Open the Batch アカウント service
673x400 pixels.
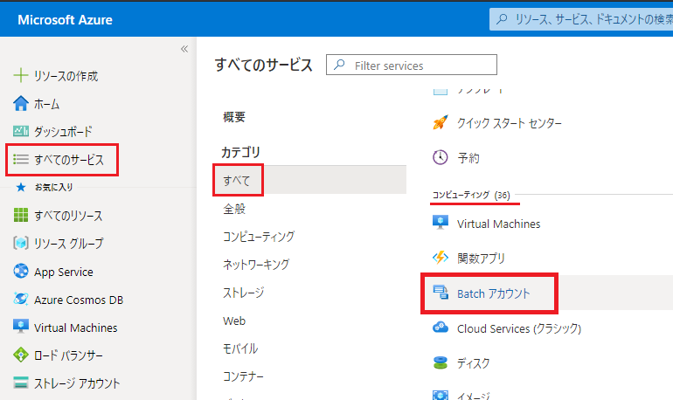pyautogui.click(x=494, y=293)
